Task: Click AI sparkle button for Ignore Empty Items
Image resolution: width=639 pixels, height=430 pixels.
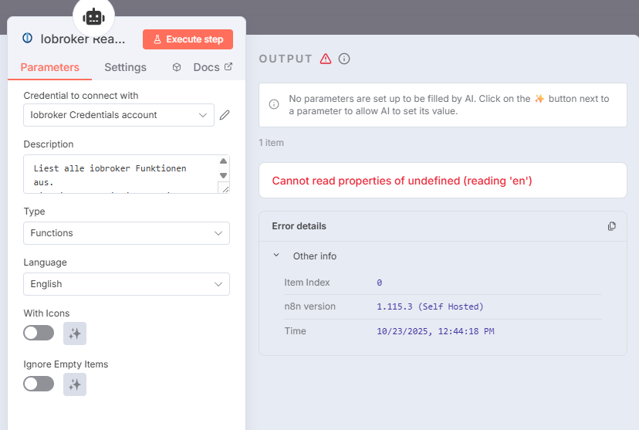Action: point(75,384)
